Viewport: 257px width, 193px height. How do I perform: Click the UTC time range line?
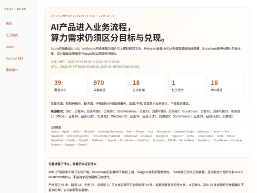pyautogui.click(x=95, y=67)
